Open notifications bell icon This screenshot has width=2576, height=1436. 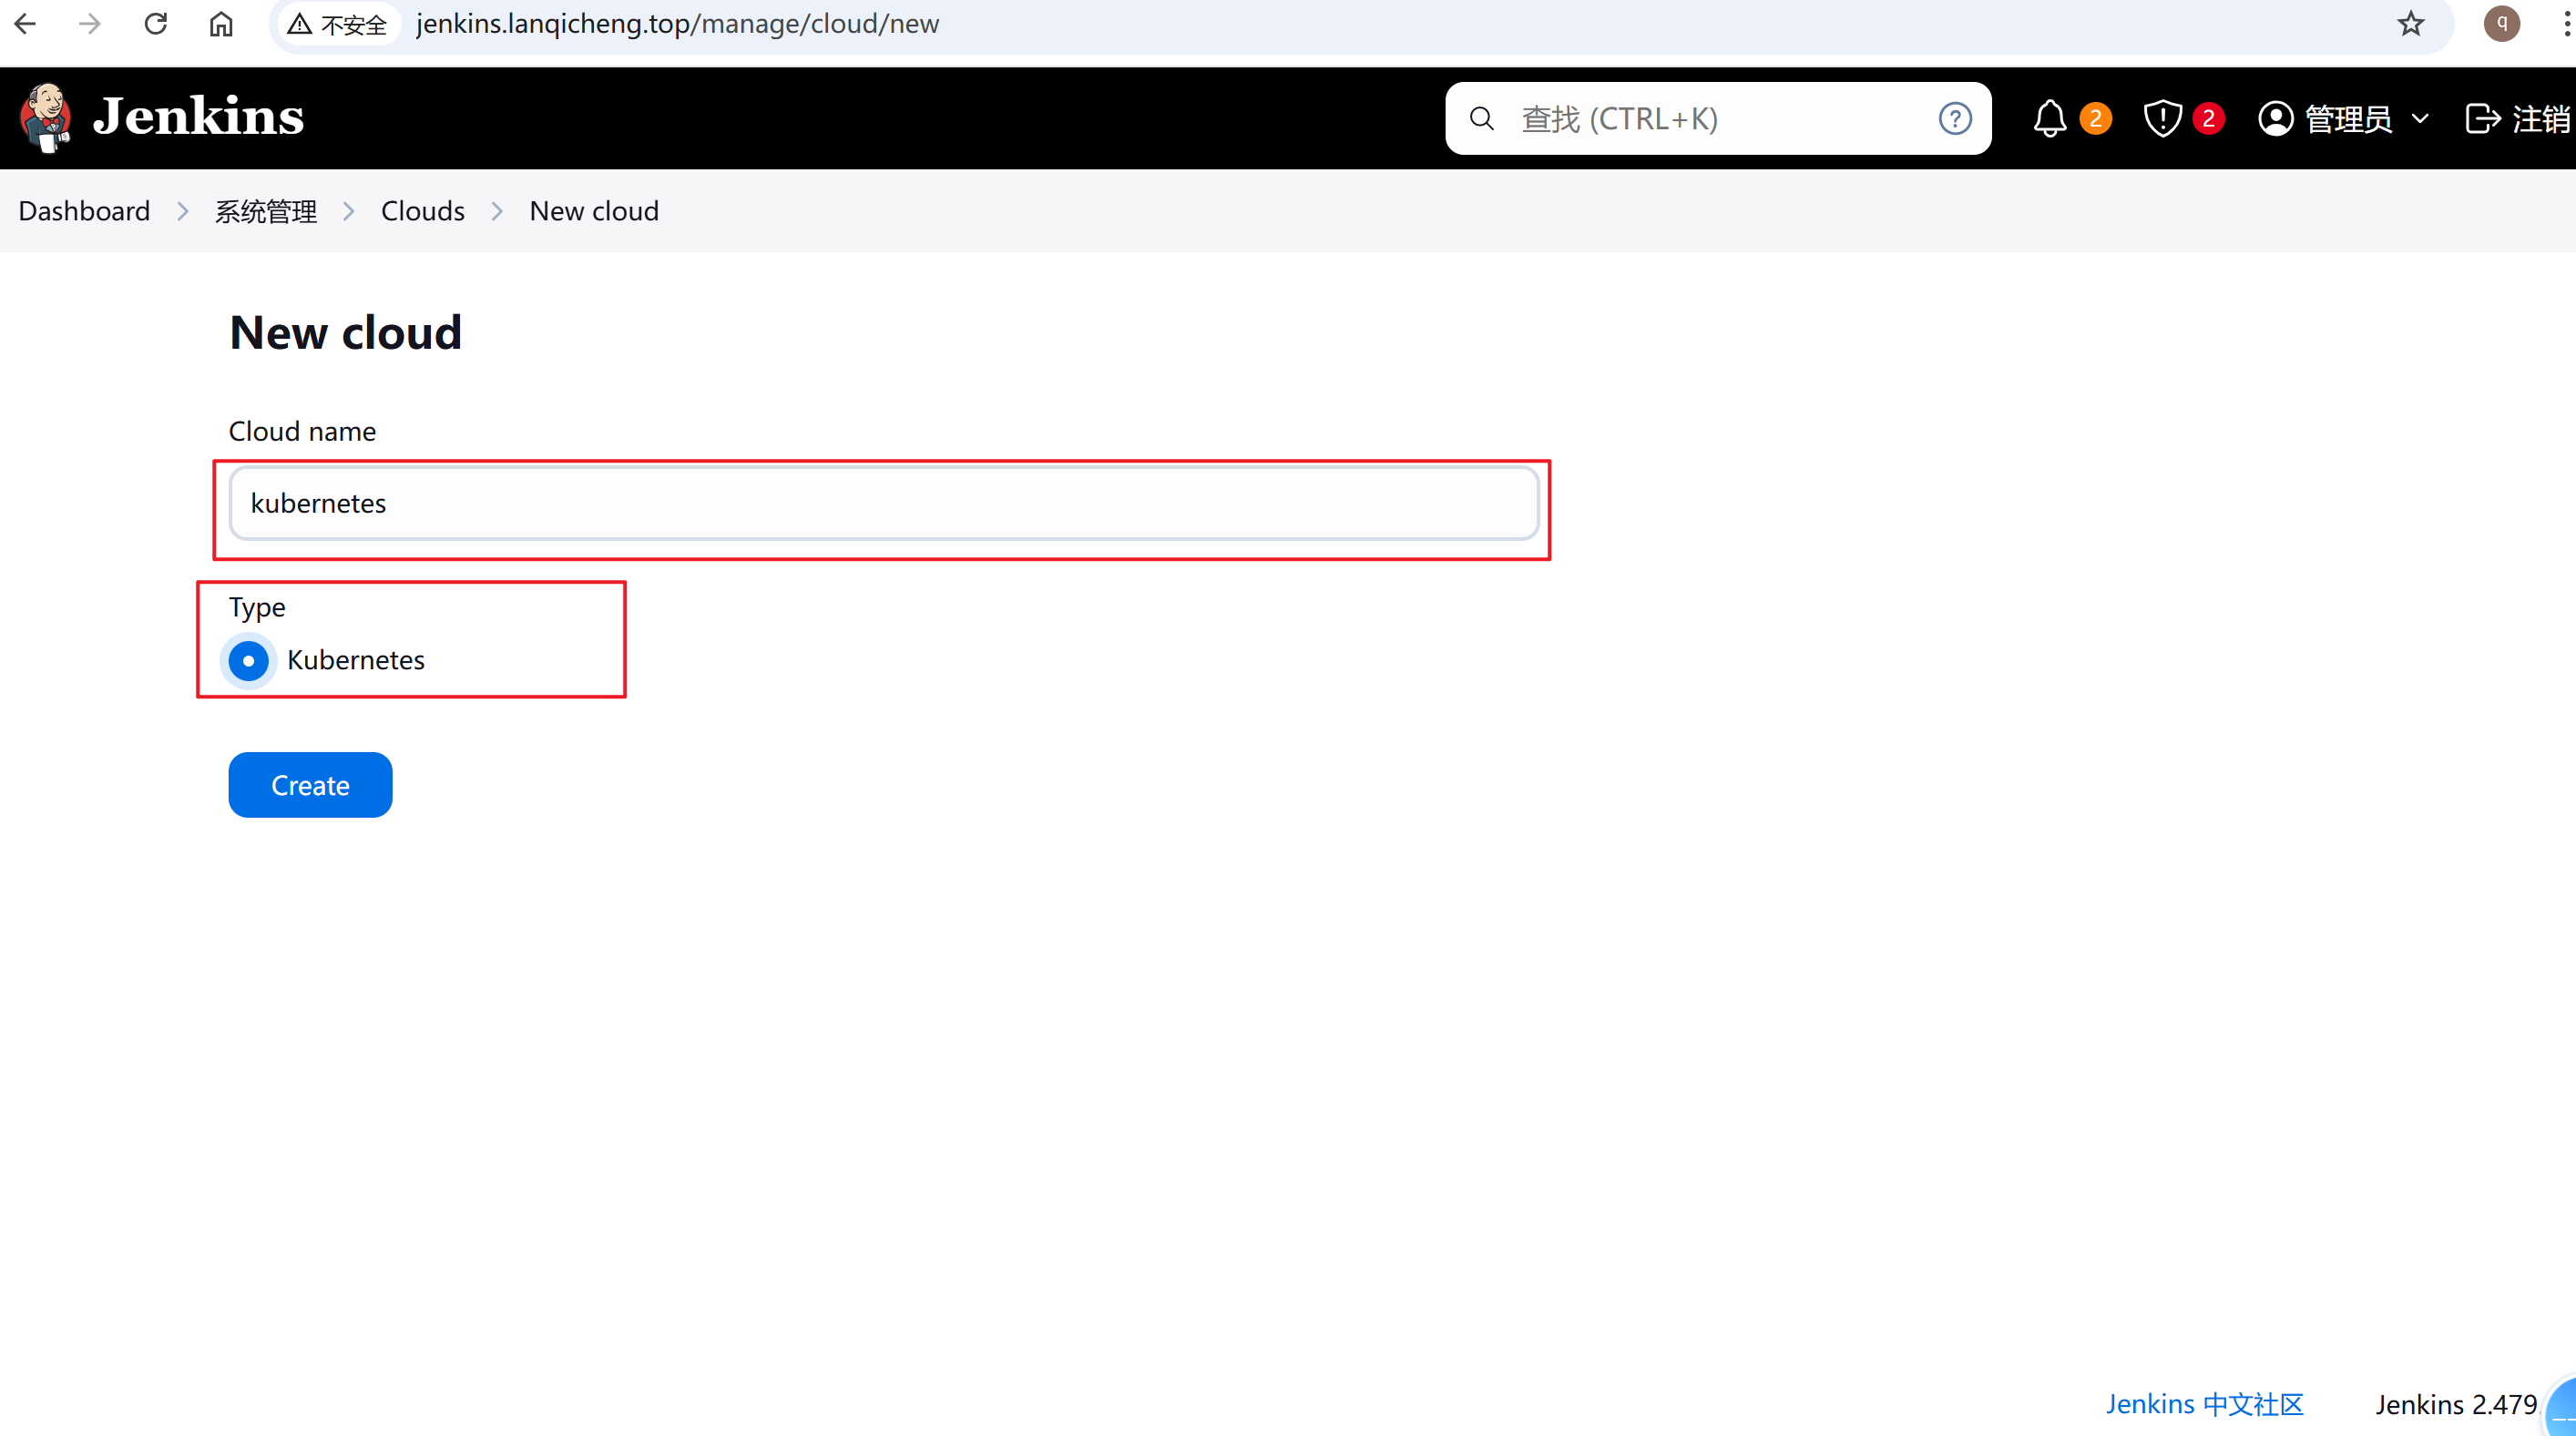click(x=2050, y=119)
